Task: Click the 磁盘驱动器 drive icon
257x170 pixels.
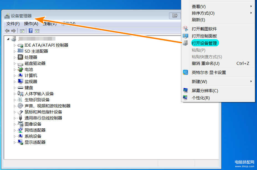Action: click(20, 64)
